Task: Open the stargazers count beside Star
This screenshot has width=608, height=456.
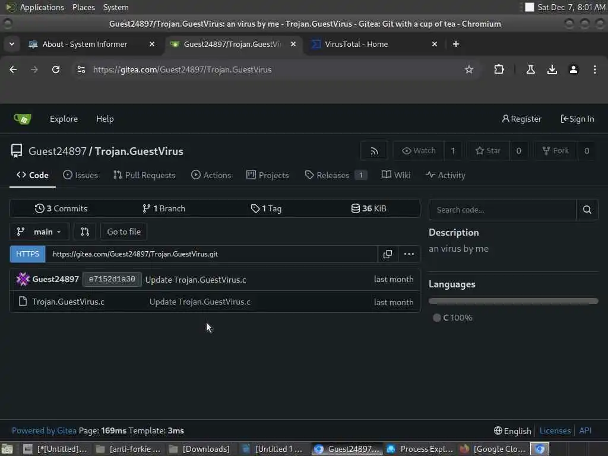Action: (x=518, y=151)
